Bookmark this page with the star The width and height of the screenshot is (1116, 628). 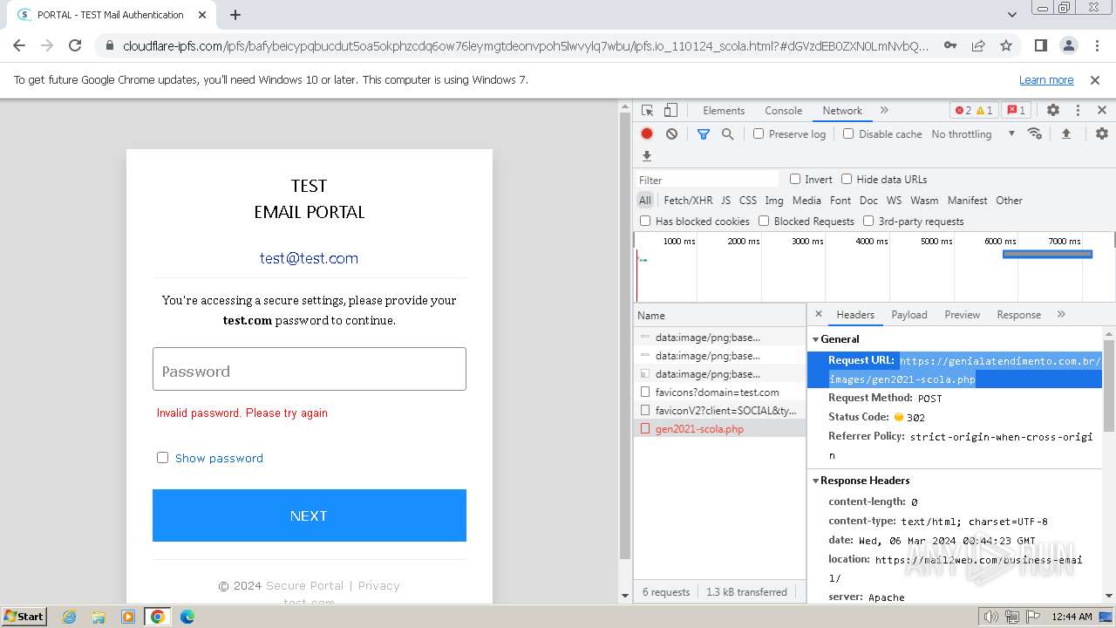coord(1006,45)
